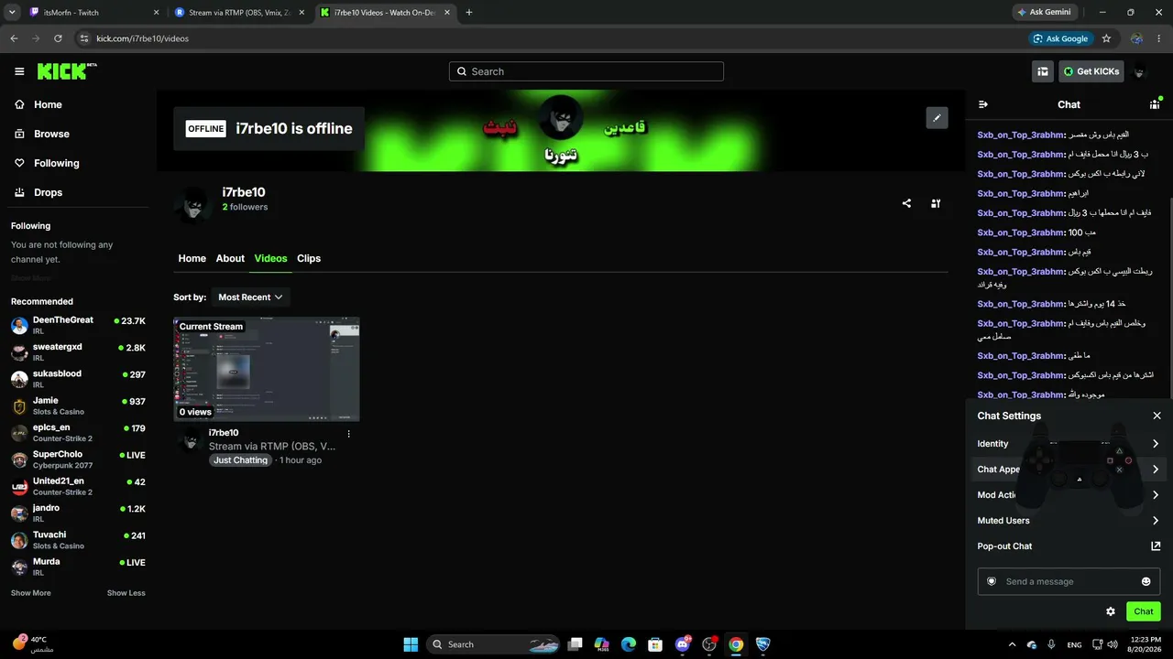Screen dimensions: 1173x659
Task: Go back to the previous page in Chrome
Action: [14, 38]
